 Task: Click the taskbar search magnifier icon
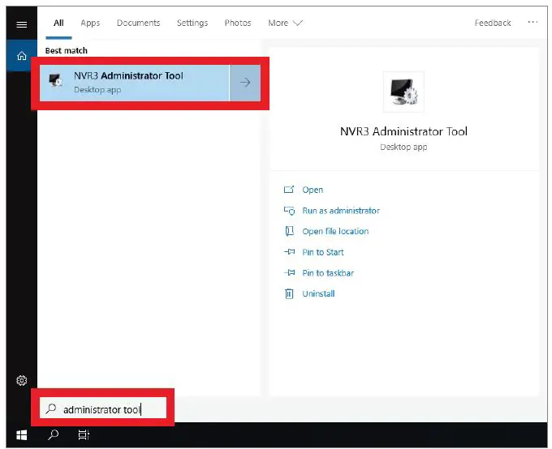click(53, 434)
